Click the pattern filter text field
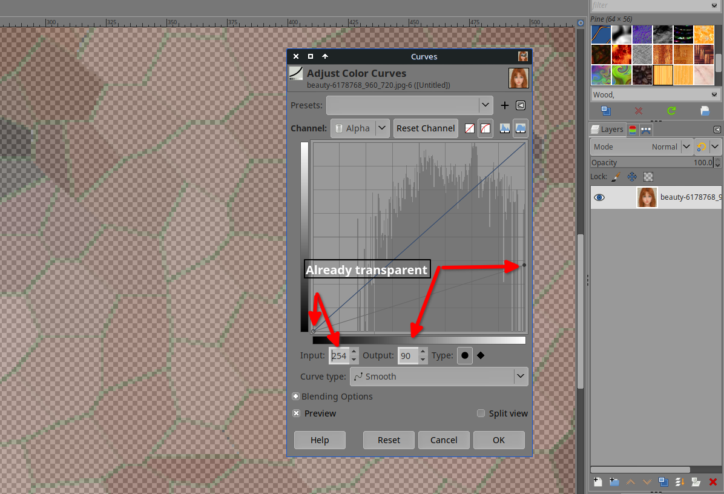 650,5
